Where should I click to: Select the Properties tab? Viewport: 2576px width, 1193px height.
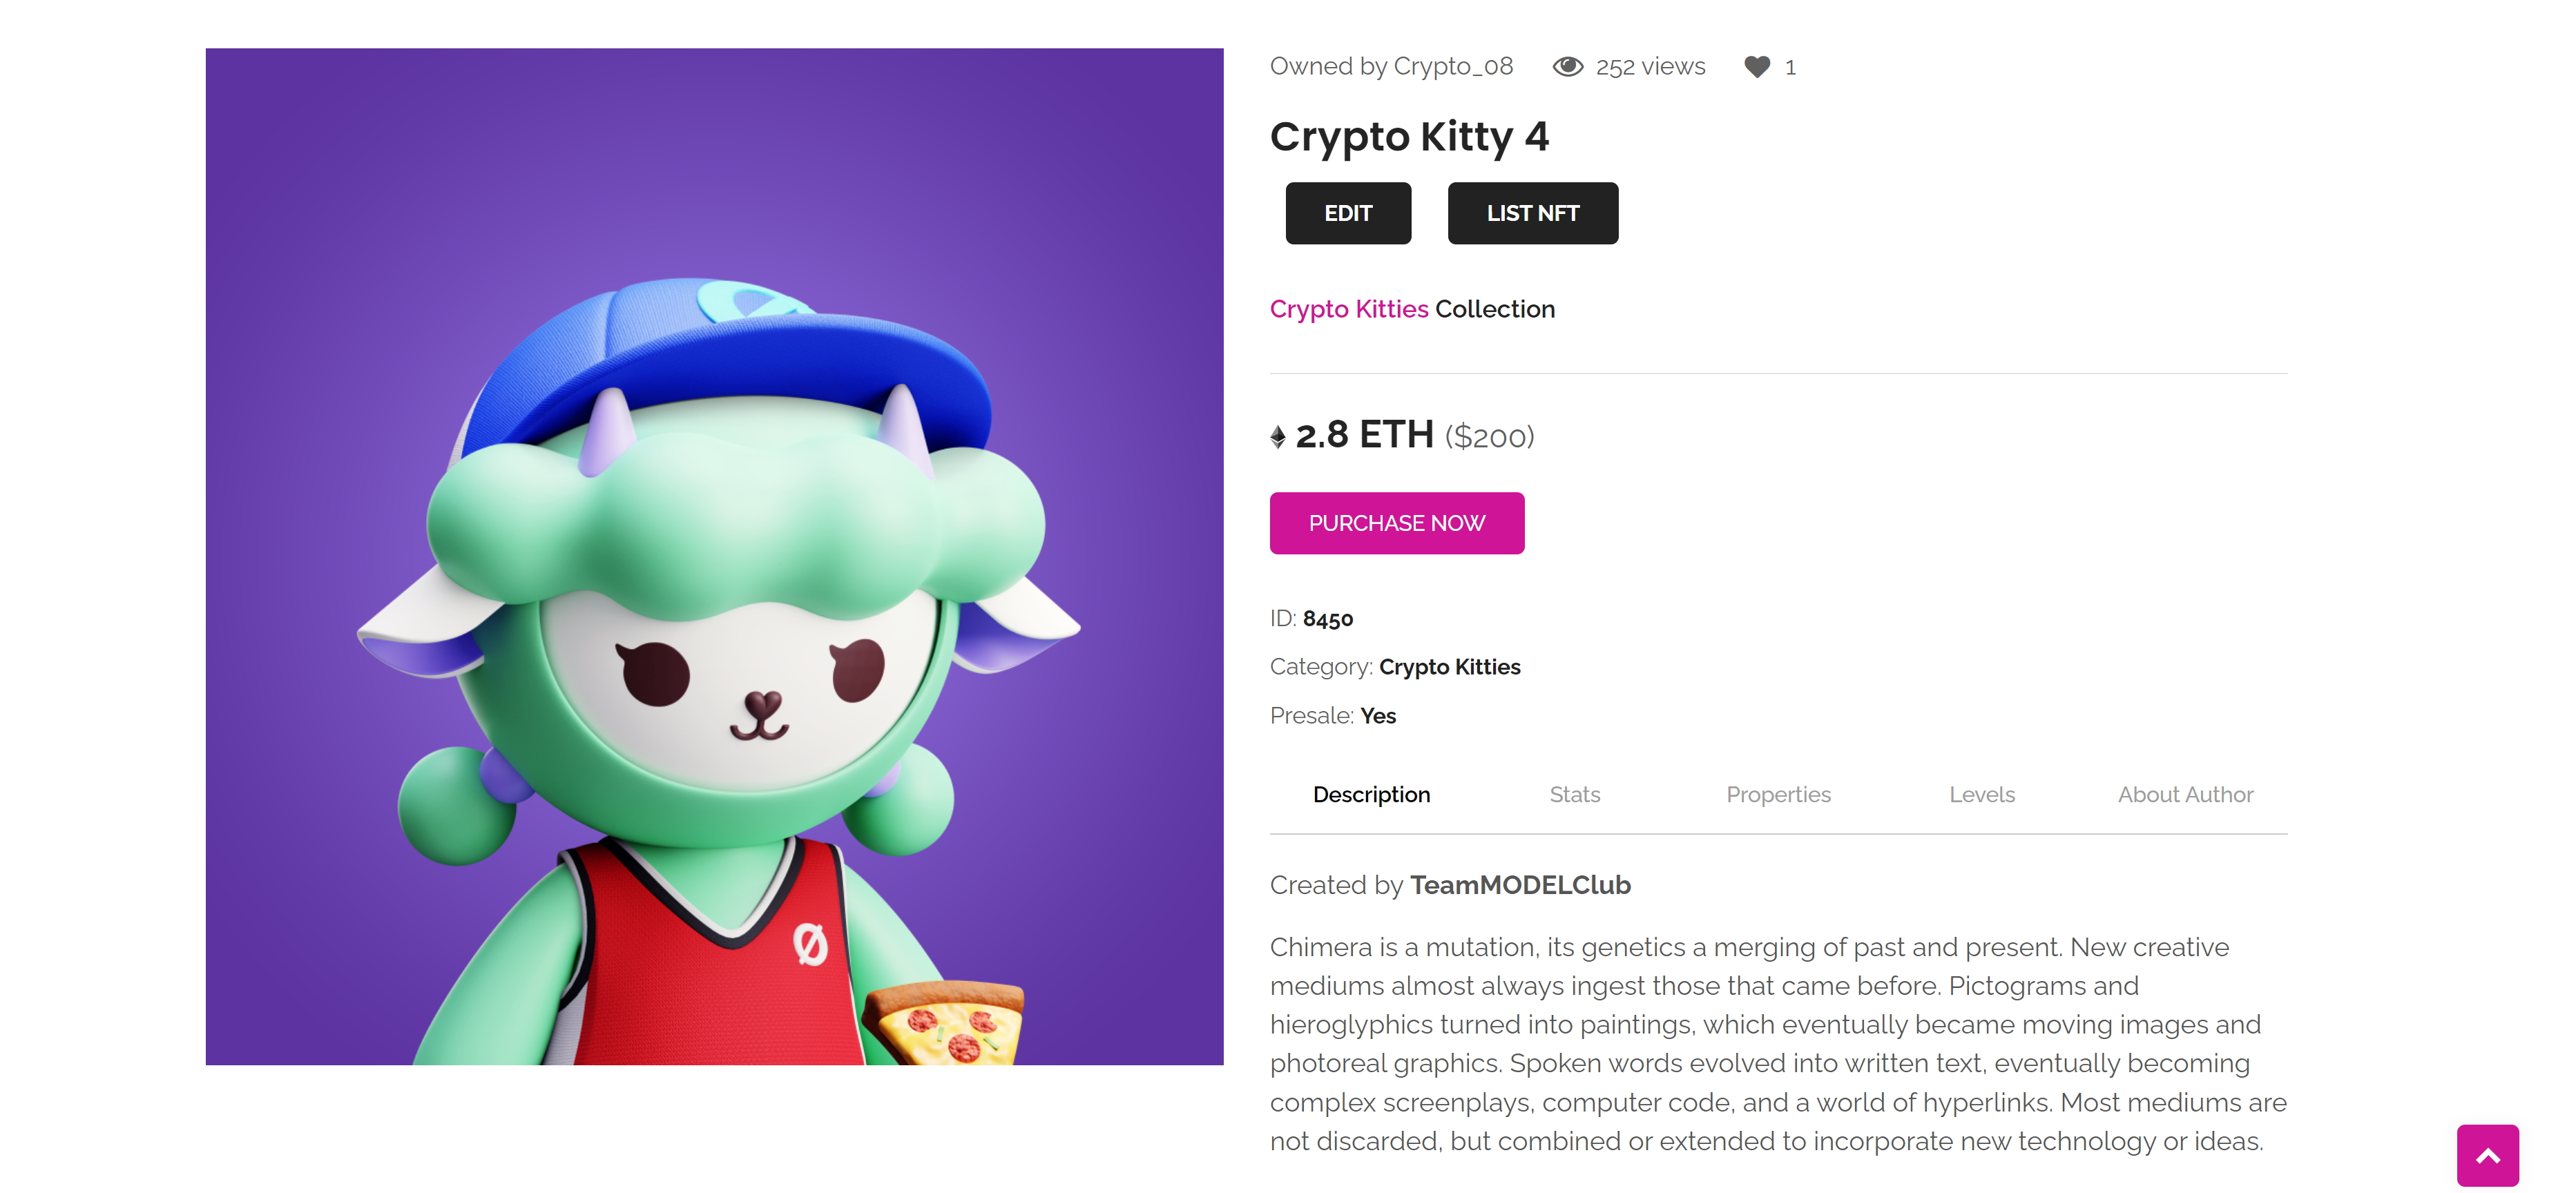(x=1778, y=795)
